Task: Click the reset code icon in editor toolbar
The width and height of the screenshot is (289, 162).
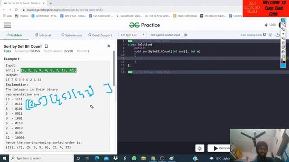Action: 277,35
